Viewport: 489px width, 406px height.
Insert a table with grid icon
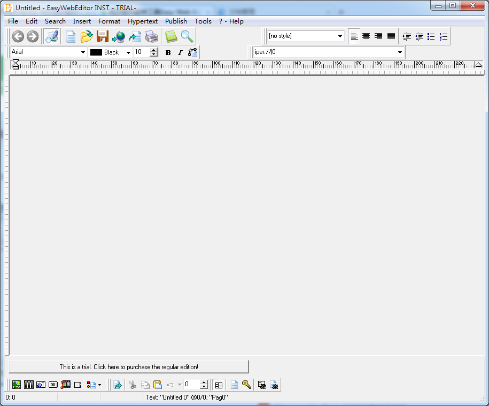point(29,385)
